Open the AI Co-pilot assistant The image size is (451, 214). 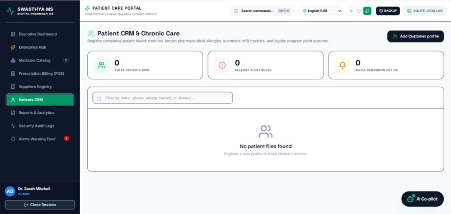(x=422, y=199)
